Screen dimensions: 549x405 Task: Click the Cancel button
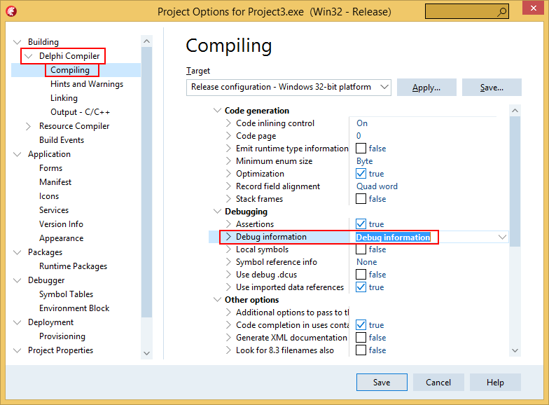click(x=438, y=383)
